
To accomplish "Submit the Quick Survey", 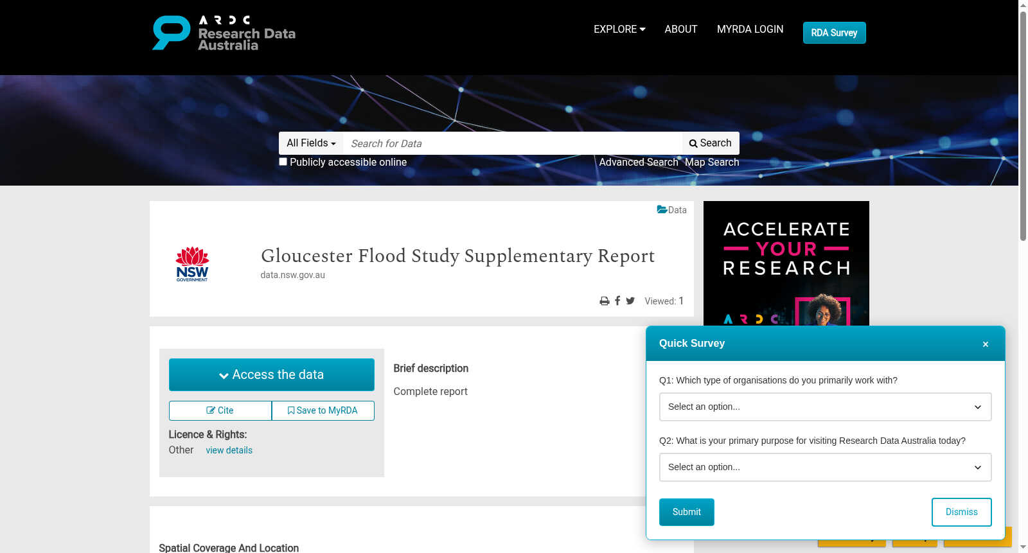I will pyautogui.click(x=686, y=512).
